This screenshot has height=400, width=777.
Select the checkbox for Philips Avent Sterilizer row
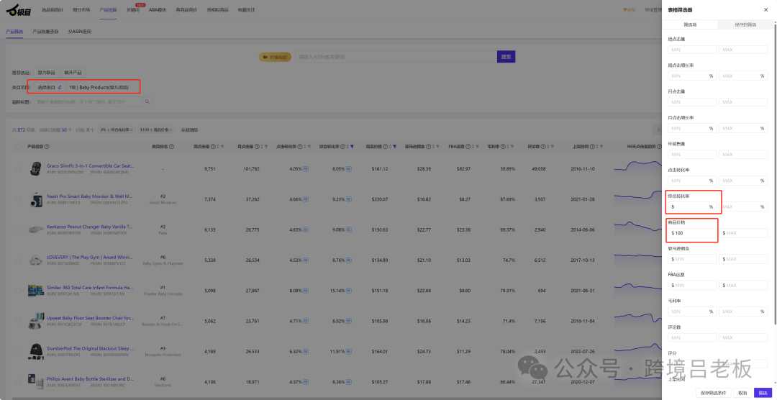18,382
